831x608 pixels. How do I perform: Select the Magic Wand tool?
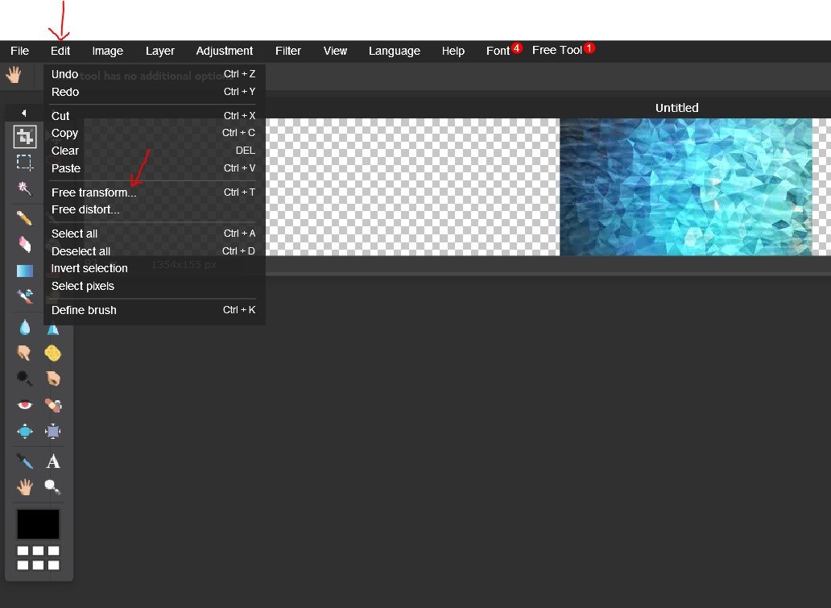(25, 188)
